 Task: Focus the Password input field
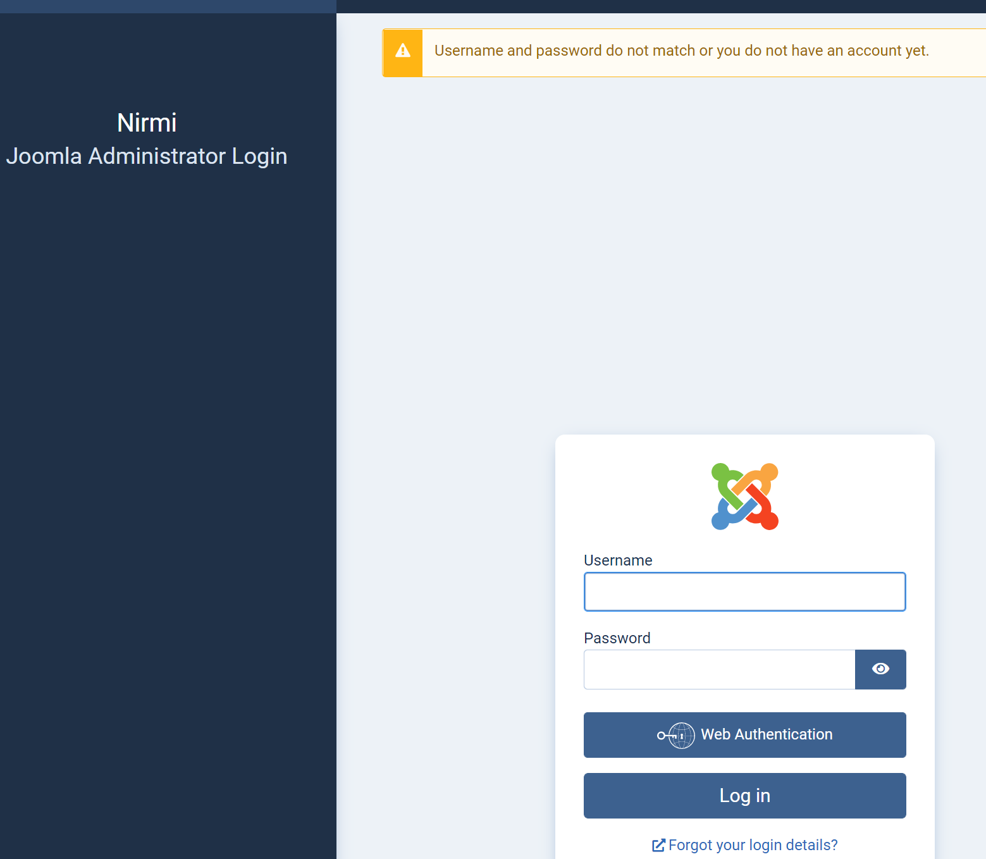tap(719, 669)
